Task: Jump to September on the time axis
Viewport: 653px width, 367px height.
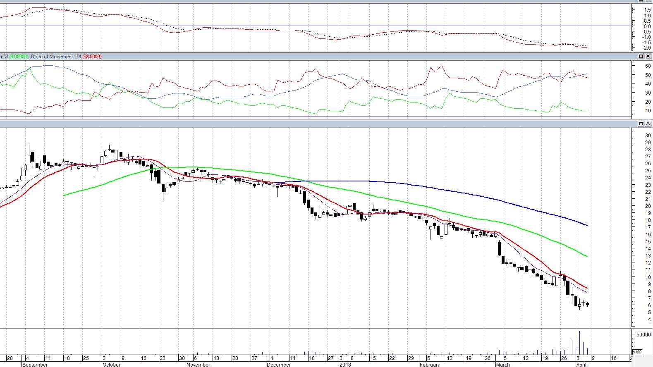Action: pos(35,365)
